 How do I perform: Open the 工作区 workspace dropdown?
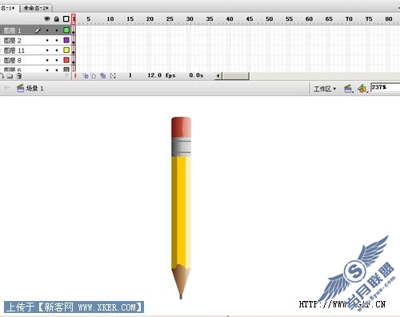click(x=325, y=89)
